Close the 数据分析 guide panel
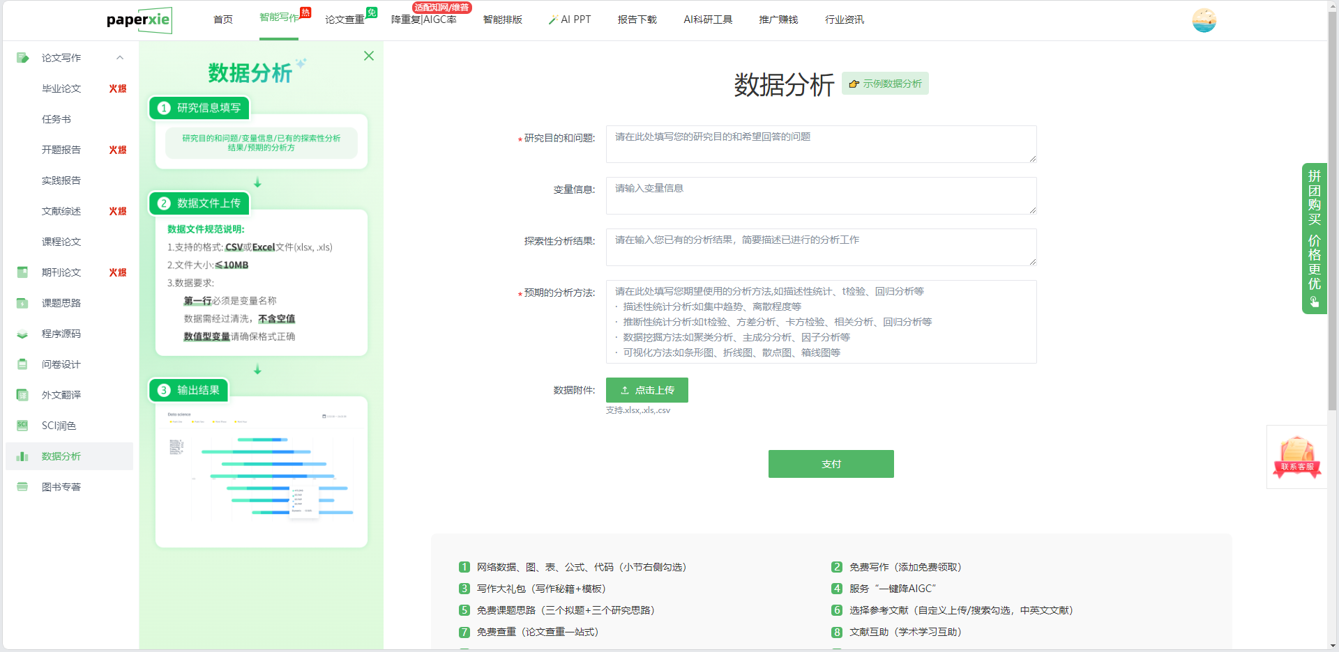 [x=368, y=56]
